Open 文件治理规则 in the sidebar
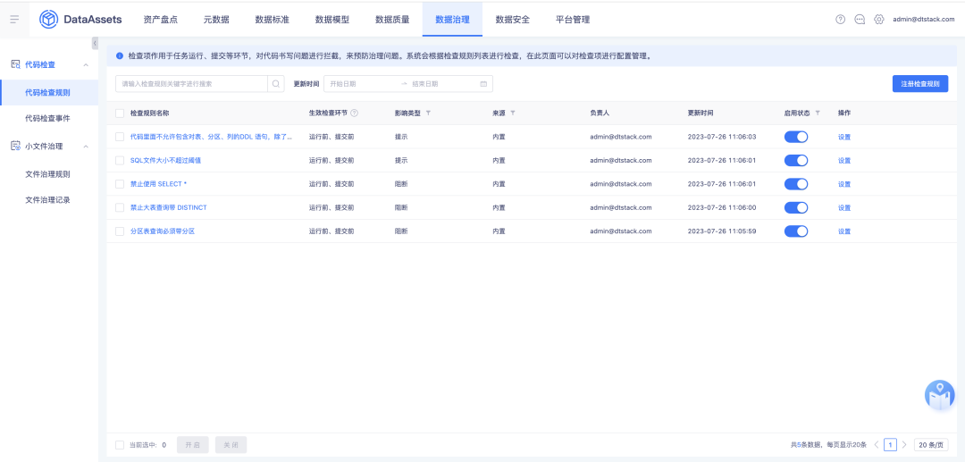Viewport: 965px width, 462px height. click(47, 173)
